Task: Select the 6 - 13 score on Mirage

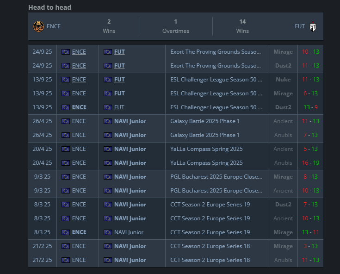Action: tap(310, 93)
